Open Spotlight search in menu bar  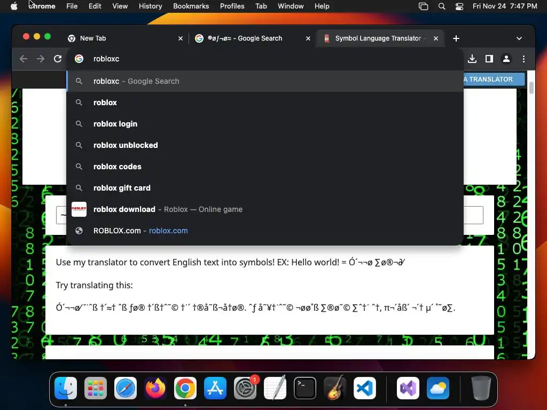click(x=442, y=6)
